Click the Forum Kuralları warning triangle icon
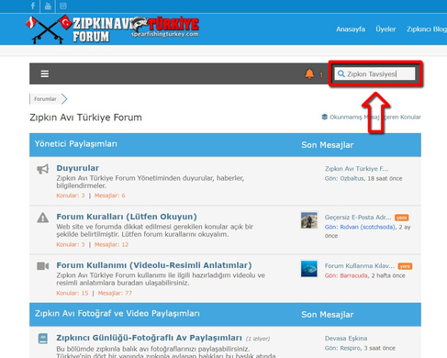Image resolution: width=447 pixels, height=358 pixels. tap(43, 218)
